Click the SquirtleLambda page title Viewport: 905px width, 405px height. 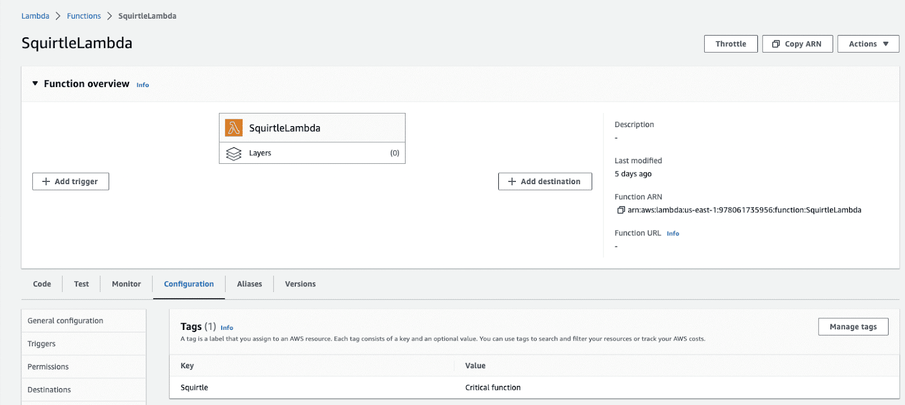point(77,43)
